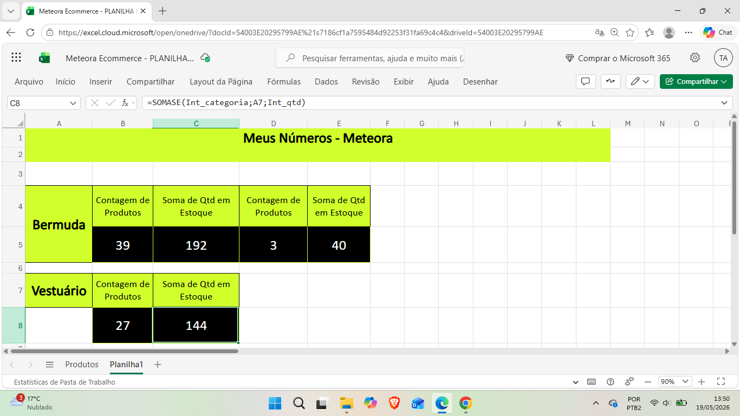Open the browser zoom magnifier icon
The image size is (740, 416).
point(615,32)
